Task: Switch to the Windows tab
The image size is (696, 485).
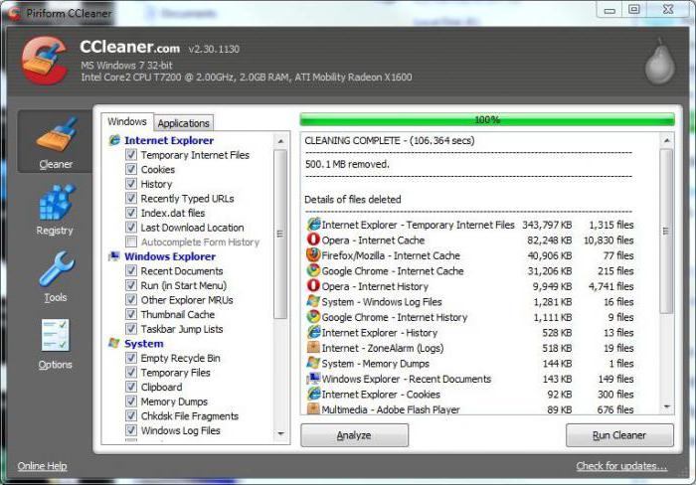Action: tap(127, 121)
